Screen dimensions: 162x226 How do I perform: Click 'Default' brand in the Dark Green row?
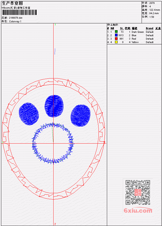(150, 32)
